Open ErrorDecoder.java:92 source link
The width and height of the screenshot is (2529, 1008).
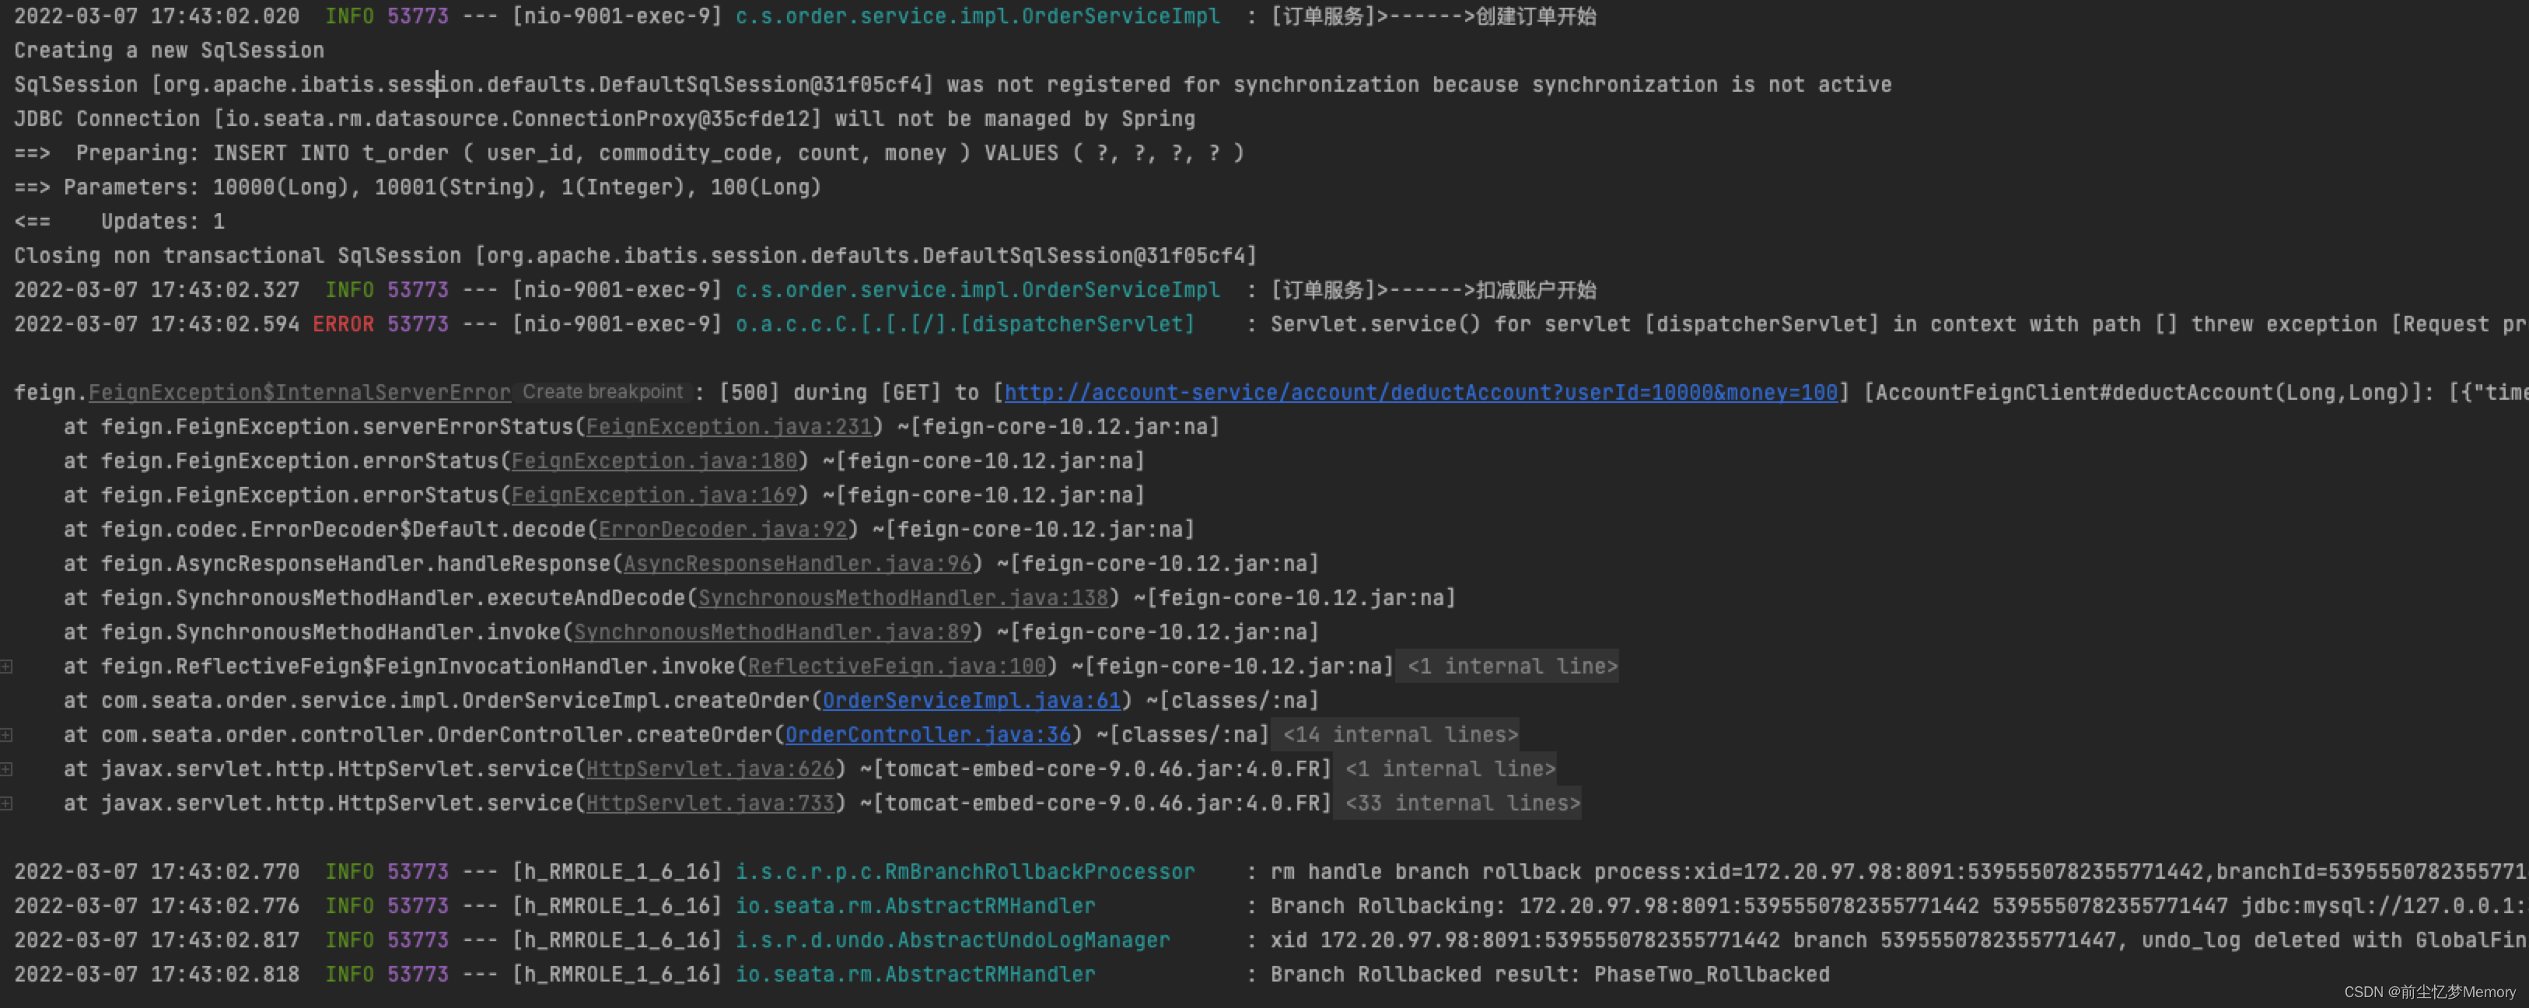(722, 530)
